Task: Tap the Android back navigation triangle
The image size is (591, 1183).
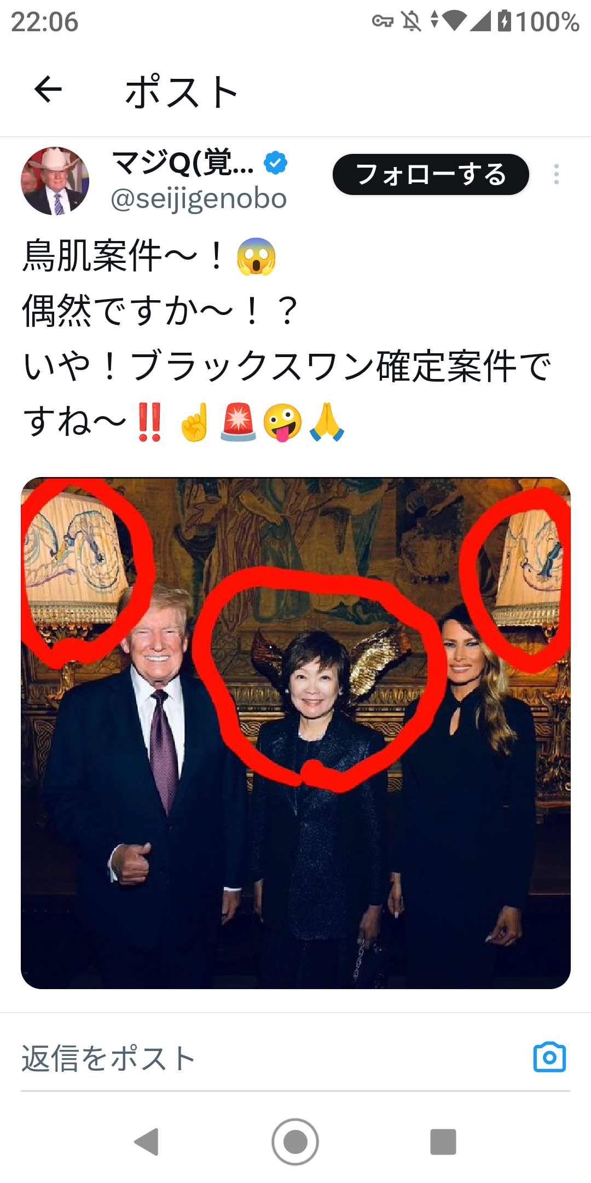Action: click(x=147, y=1142)
